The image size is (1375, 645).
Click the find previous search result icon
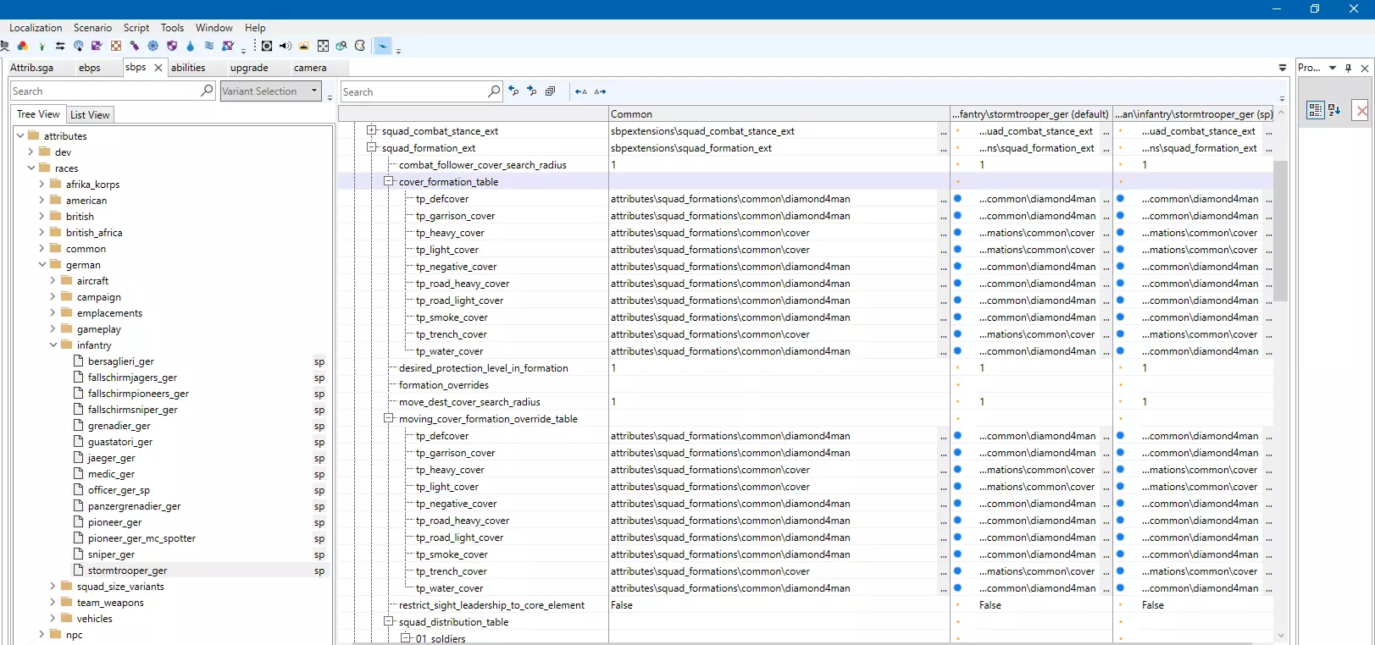(513, 91)
